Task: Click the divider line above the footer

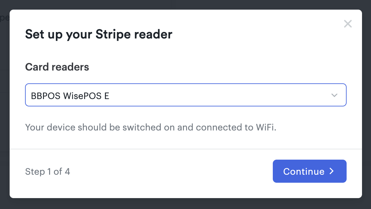Action: click(x=186, y=149)
